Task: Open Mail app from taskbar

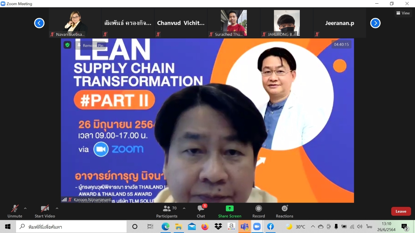Action: point(192,227)
